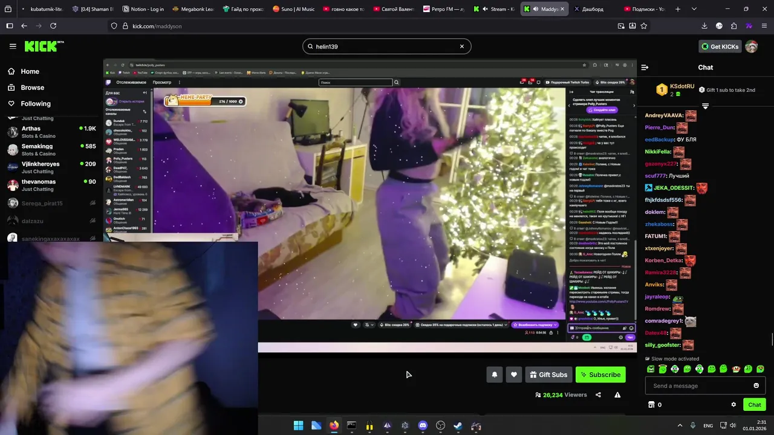Open Vjlinkheroyes channel in sidebar
774x435 pixels.
point(51,167)
